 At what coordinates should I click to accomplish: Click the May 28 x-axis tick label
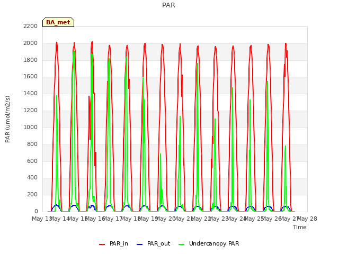coord(307,219)
